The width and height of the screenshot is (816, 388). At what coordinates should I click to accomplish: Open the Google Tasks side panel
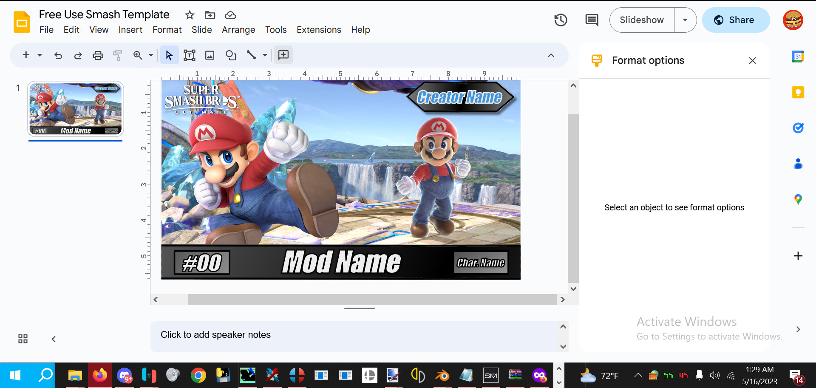click(x=798, y=127)
